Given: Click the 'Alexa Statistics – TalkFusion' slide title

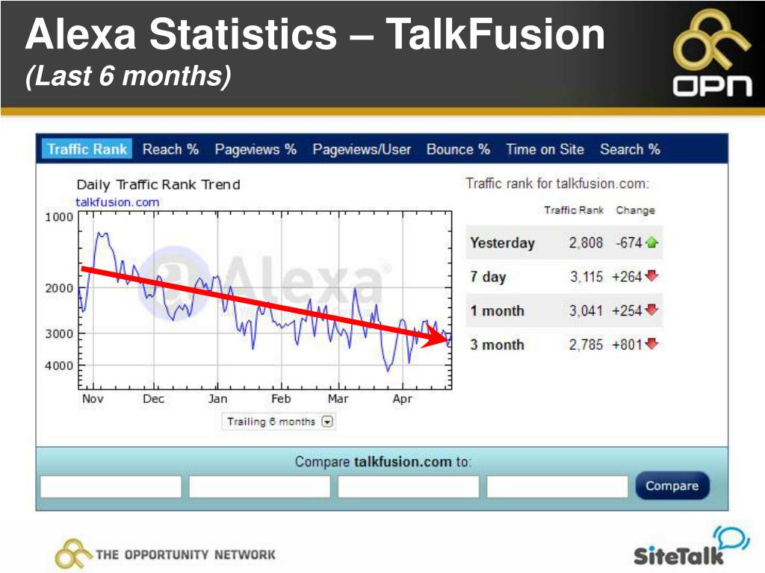Looking at the screenshot, I should 315,34.
